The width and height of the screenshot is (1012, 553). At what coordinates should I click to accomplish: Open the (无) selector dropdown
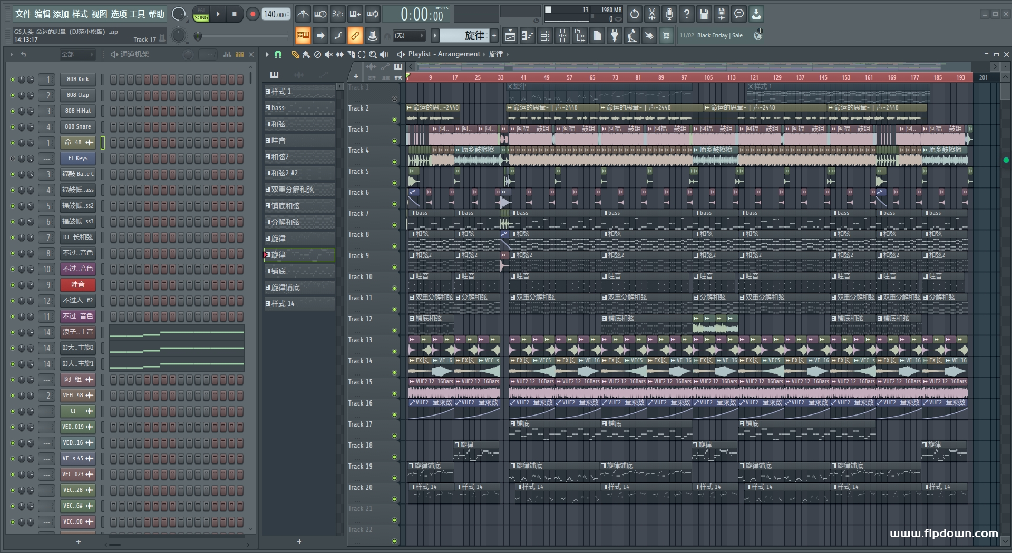[x=409, y=36]
